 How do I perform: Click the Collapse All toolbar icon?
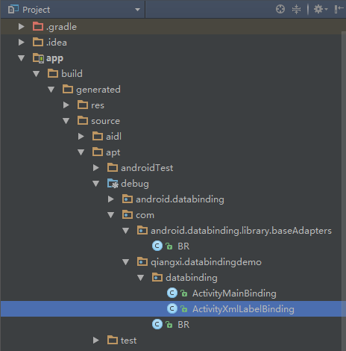(x=296, y=10)
